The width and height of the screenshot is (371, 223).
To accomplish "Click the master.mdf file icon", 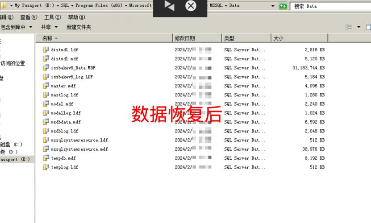I will 46,86.
